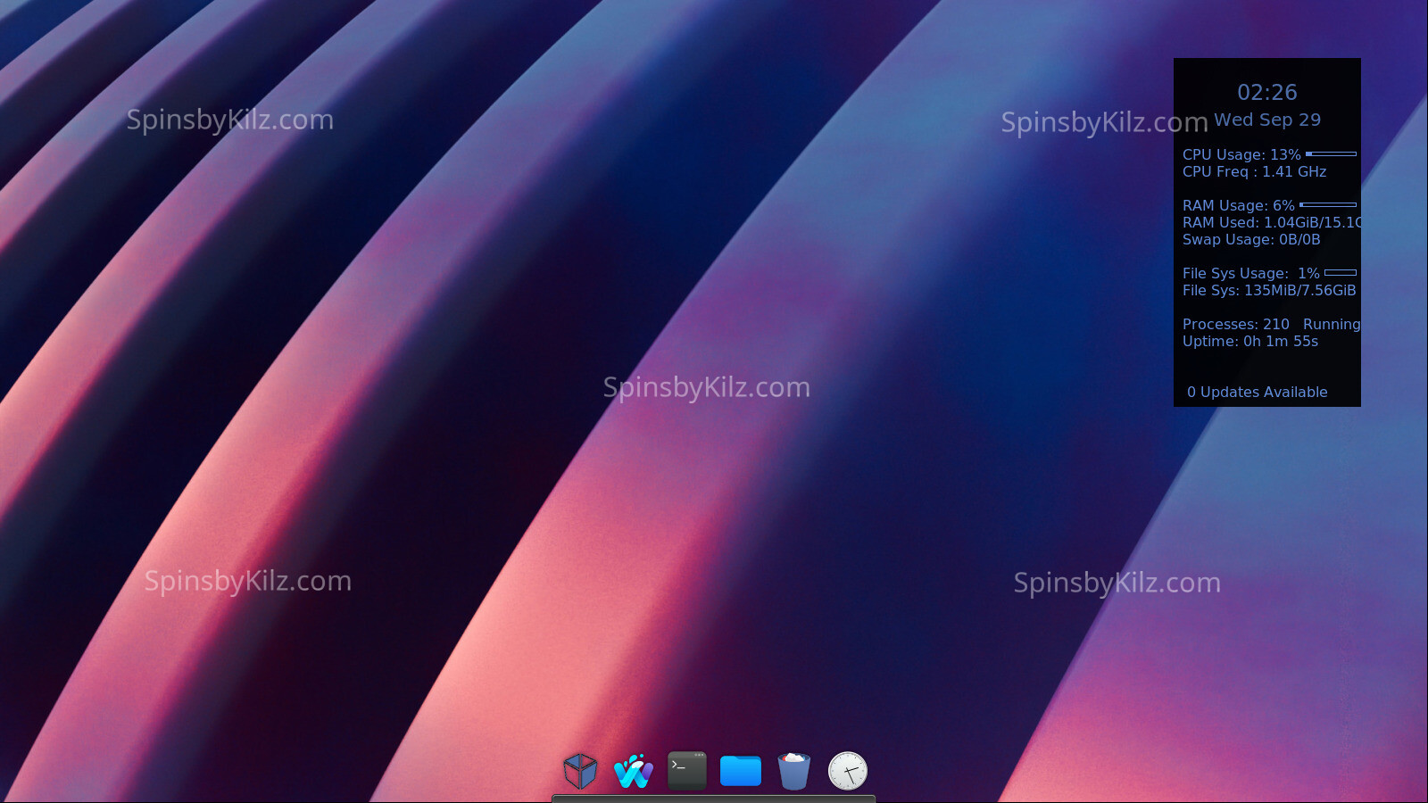Click the CPU Usage progress bar
The width and height of the screenshot is (1428, 803).
coord(1331,154)
